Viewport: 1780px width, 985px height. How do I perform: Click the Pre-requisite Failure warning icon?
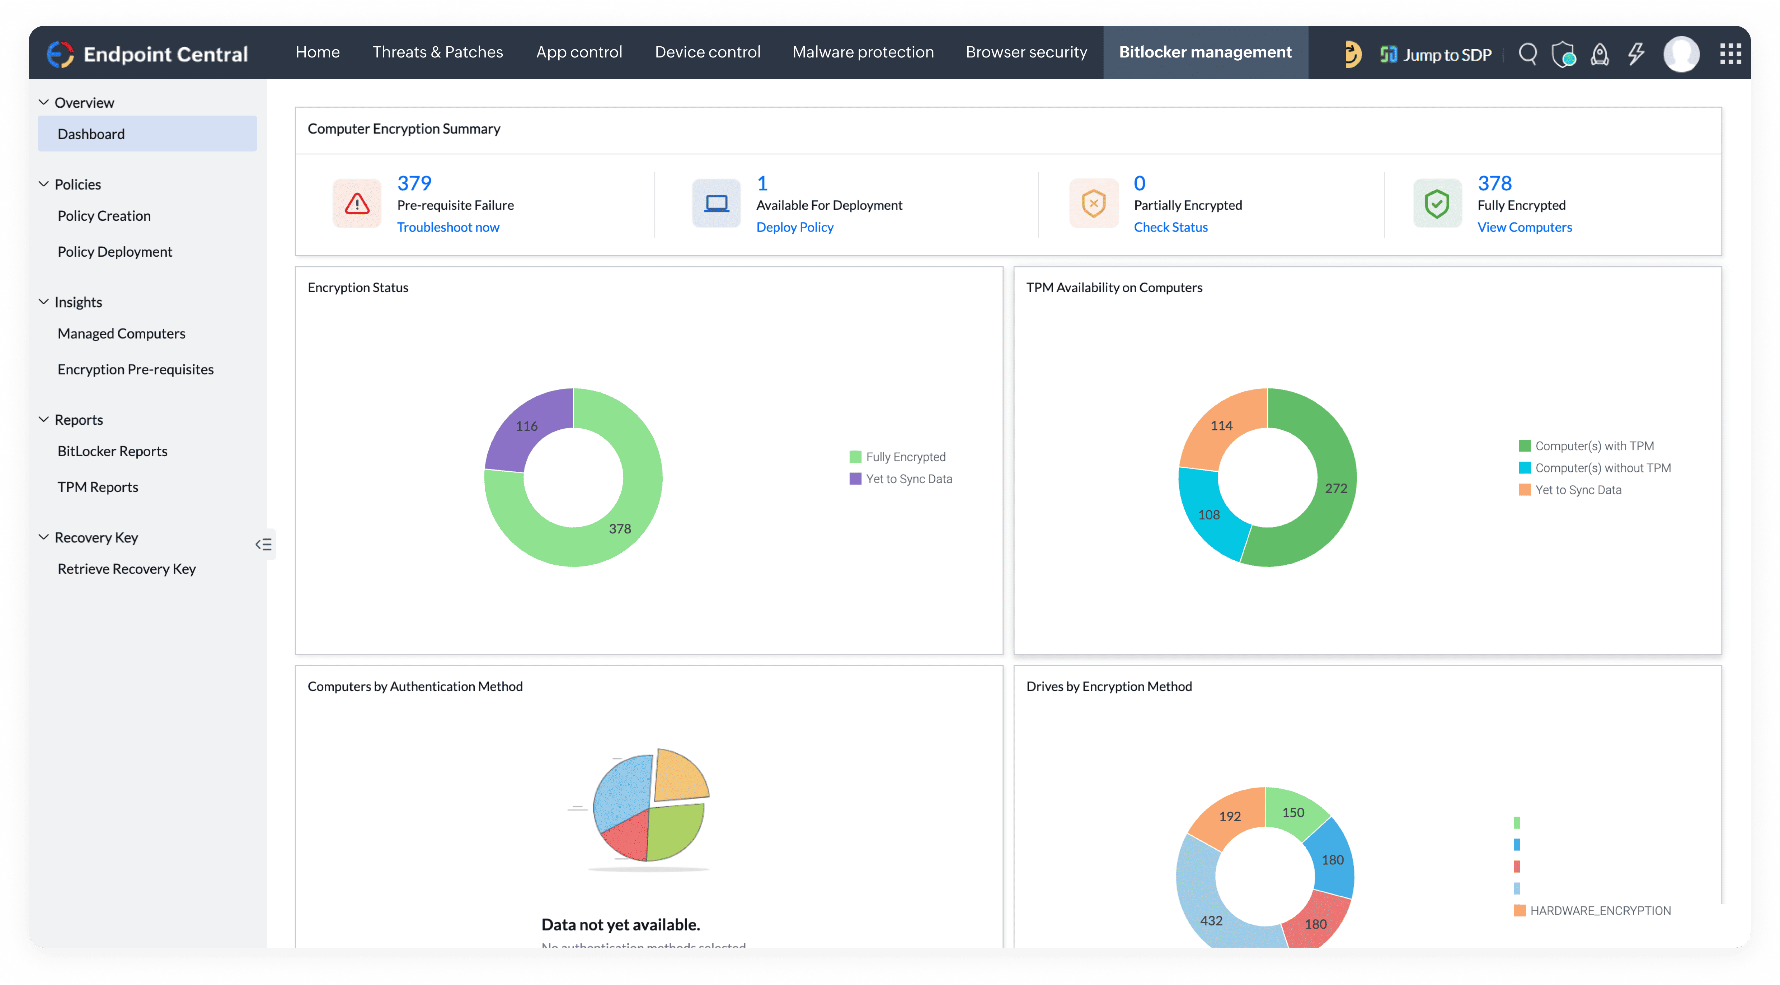coord(357,203)
